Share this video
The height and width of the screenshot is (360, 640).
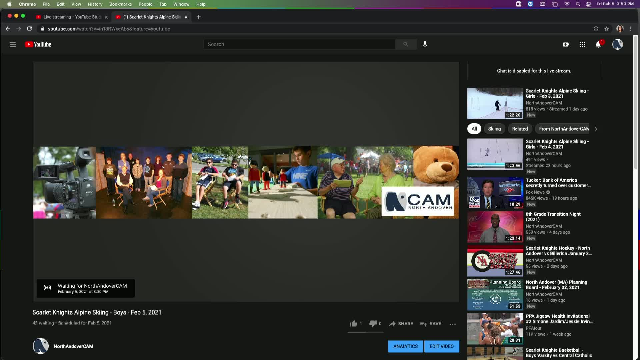pos(401,324)
